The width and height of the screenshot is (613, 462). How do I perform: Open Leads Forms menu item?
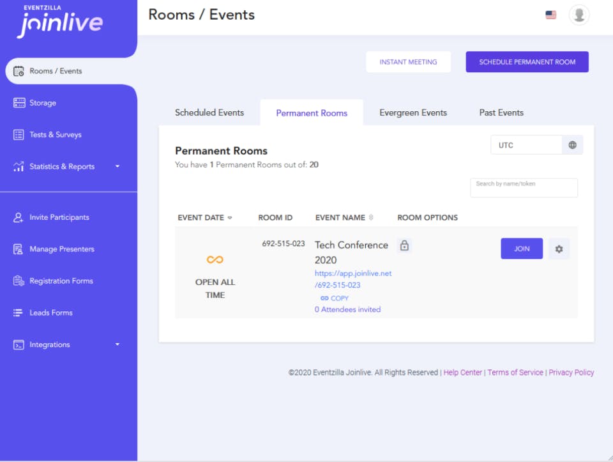click(51, 313)
